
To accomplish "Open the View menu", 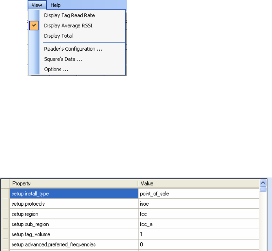I will 37,5.
